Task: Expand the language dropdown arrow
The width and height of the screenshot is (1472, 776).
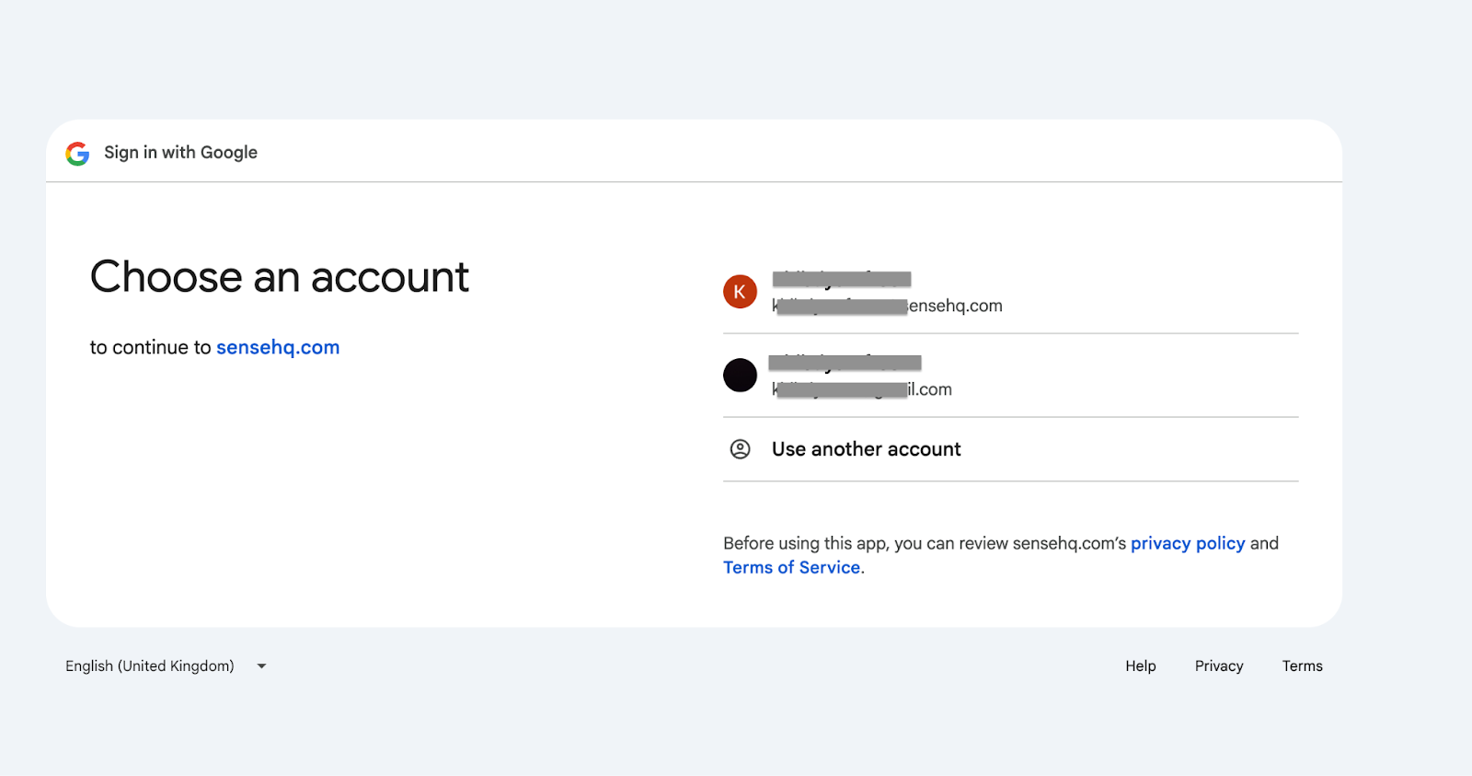Action: (x=261, y=666)
